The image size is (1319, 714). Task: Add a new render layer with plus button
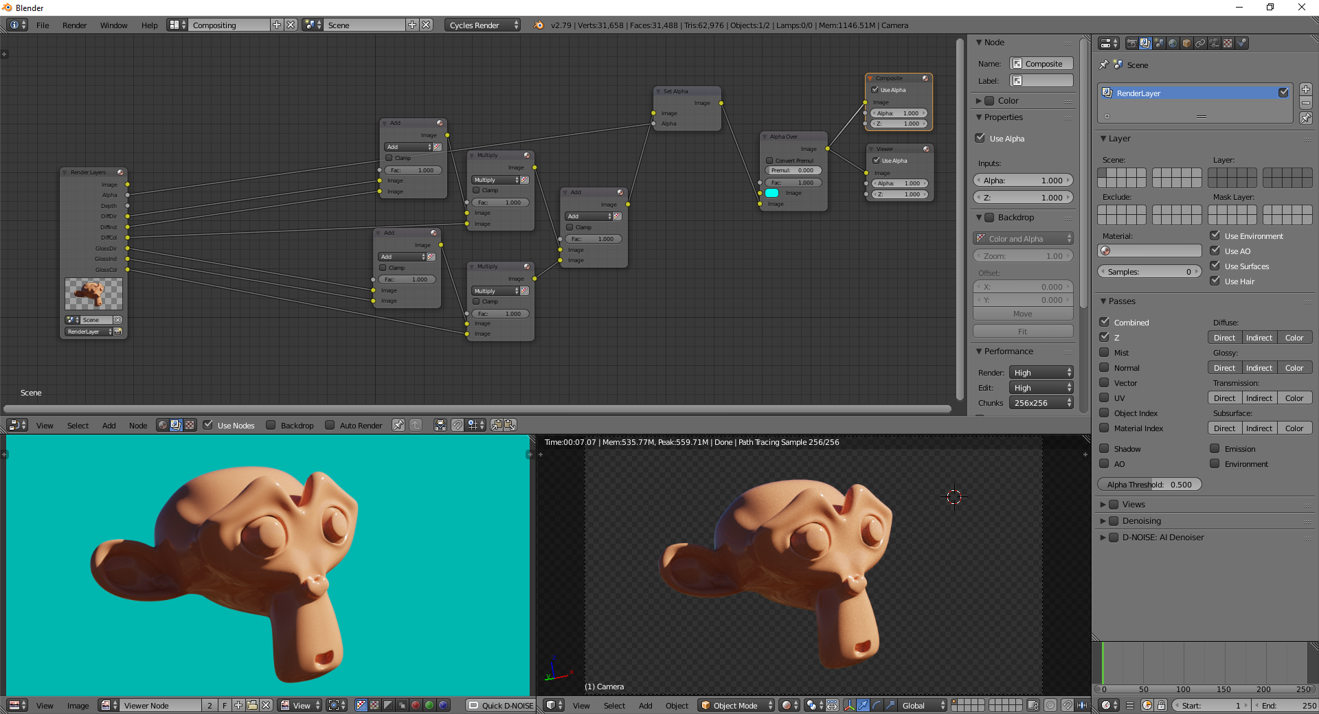point(1306,89)
